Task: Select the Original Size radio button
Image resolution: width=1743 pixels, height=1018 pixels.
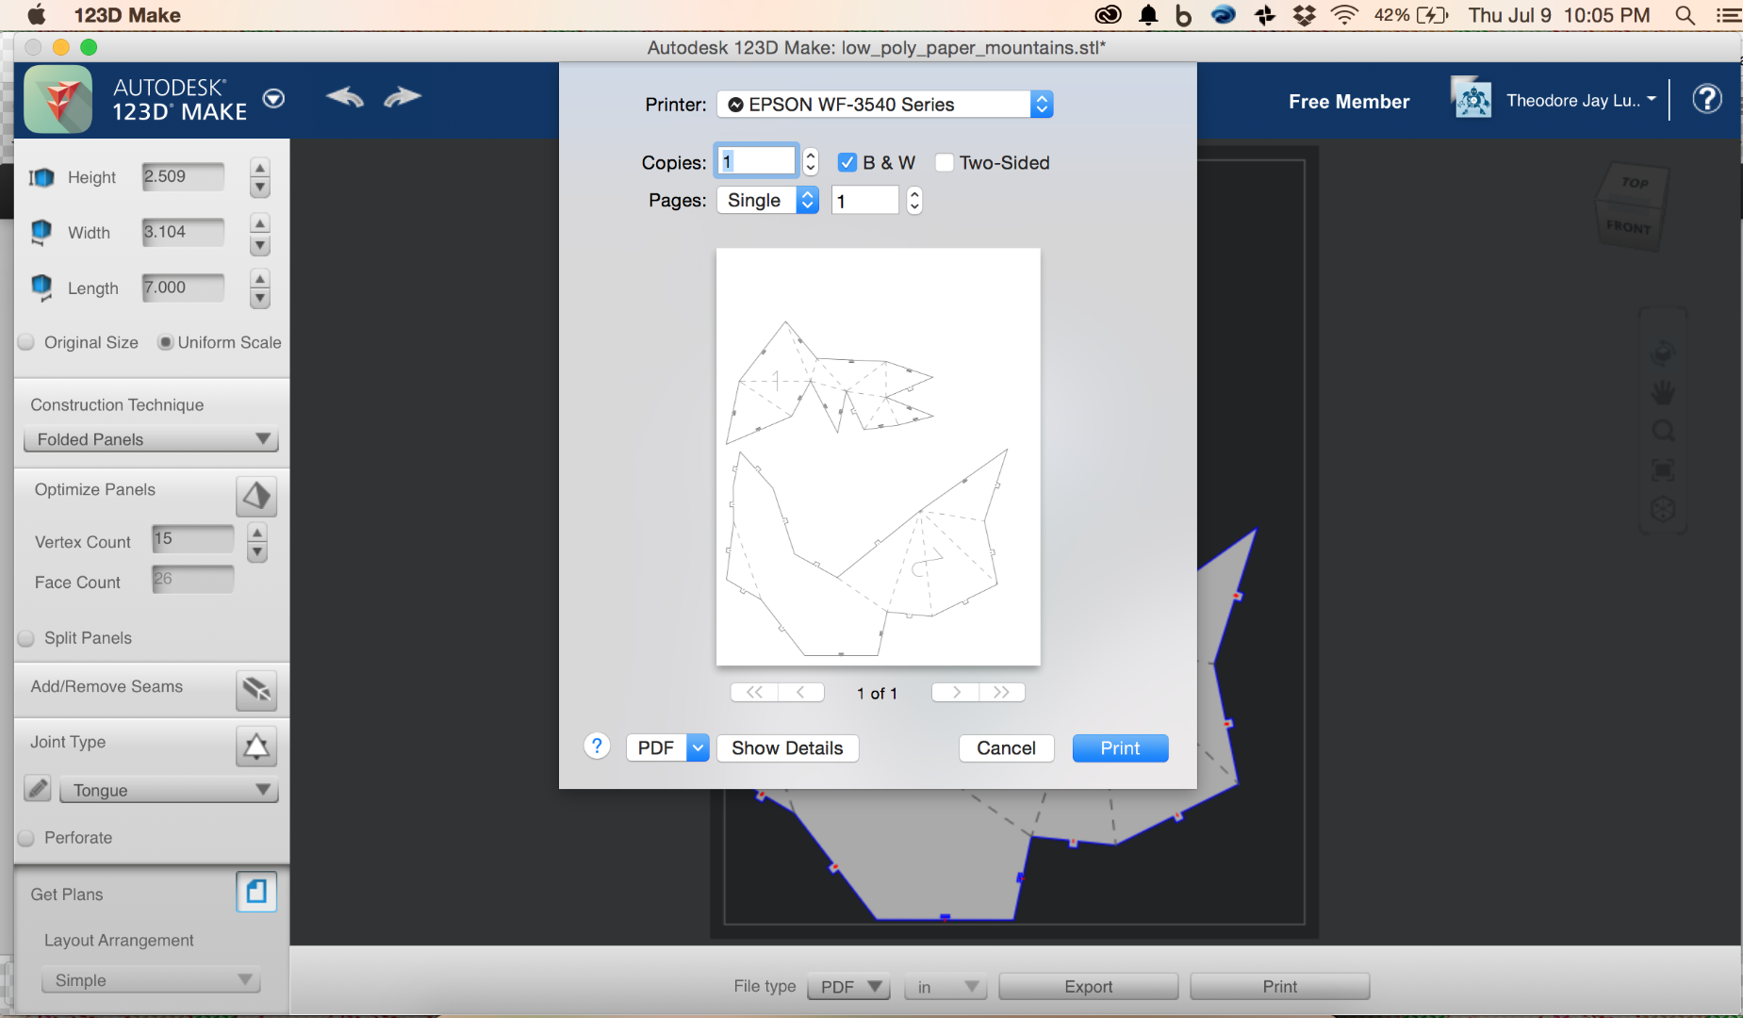Action: [25, 342]
